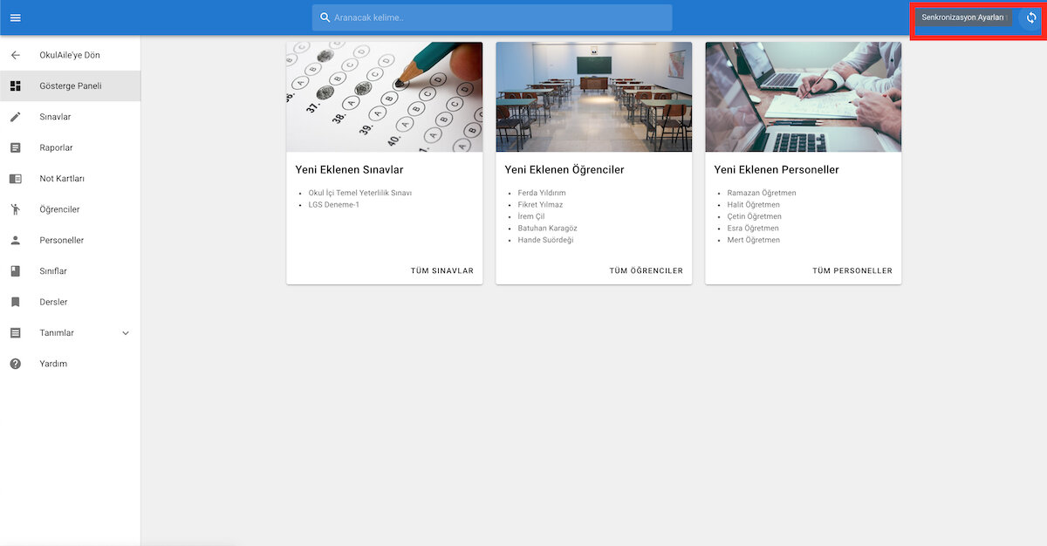Image resolution: width=1047 pixels, height=546 pixels.
Task: Click the search magnifier icon
Action: pos(325,17)
